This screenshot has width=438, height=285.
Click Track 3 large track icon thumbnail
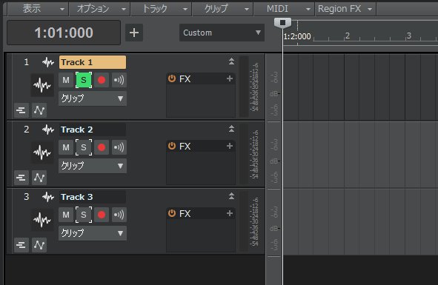coord(42,220)
